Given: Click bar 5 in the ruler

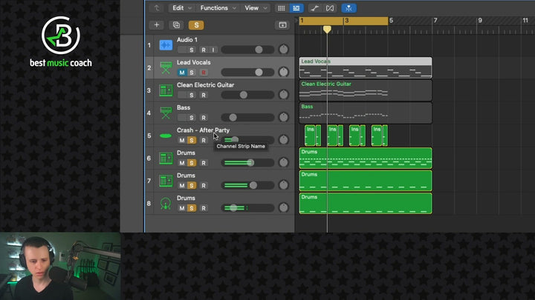Looking at the screenshot, I should [391, 21].
